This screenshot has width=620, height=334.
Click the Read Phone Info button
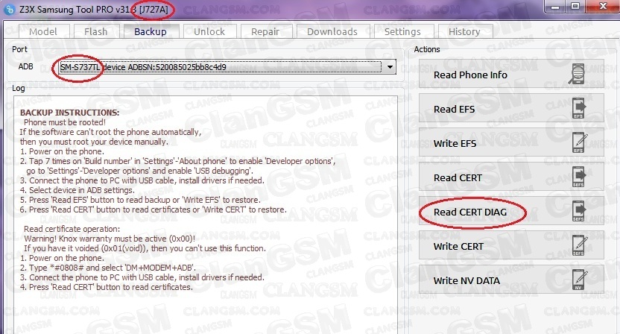pos(511,74)
